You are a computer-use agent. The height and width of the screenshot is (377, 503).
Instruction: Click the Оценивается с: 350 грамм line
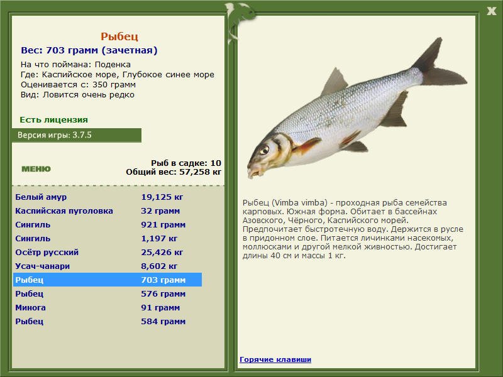(x=78, y=85)
